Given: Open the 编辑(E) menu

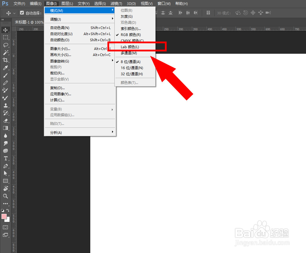Looking at the screenshot, I should [35, 3].
